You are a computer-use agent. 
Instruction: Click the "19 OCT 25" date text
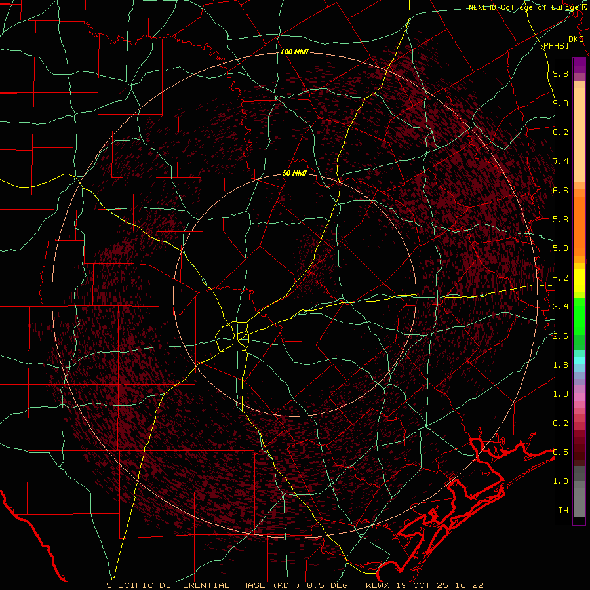point(422,585)
